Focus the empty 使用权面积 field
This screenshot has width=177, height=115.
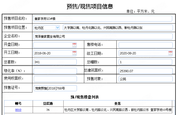tap(55, 79)
